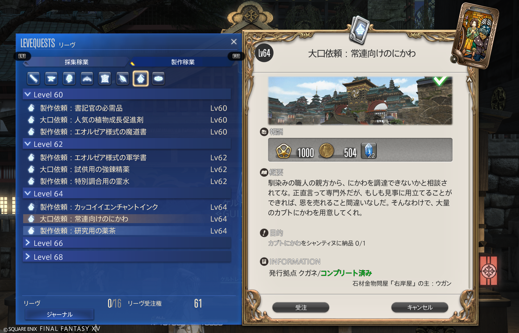
Task: Switch to the 製作稼業 tab
Action: tap(183, 62)
